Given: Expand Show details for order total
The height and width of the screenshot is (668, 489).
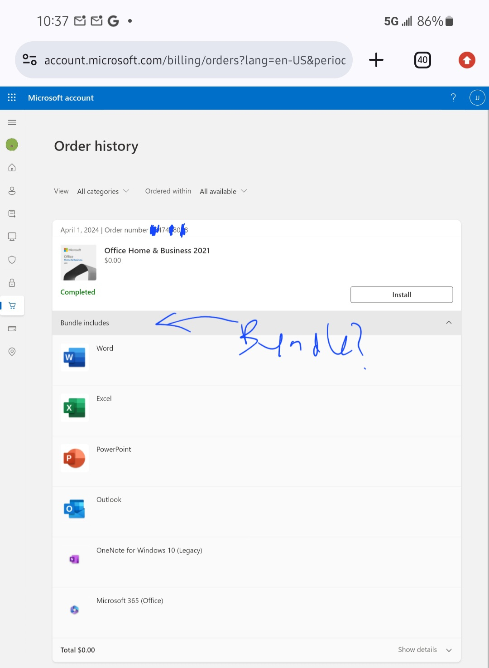Looking at the screenshot, I should pyautogui.click(x=425, y=650).
